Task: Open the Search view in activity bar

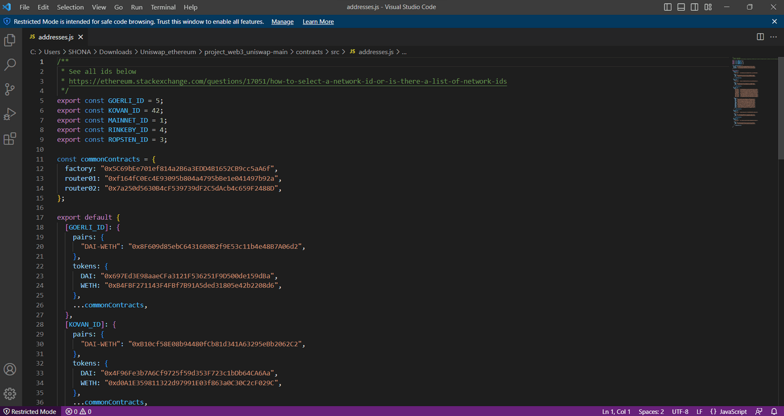Action: (x=10, y=64)
